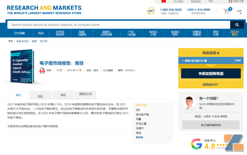This screenshot has width=247, height=155.
Task: Open the 汽车与运输 category menu
Action: (132, 33)
